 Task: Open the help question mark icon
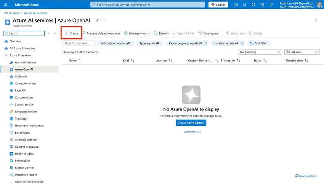[x=262, y=5]
